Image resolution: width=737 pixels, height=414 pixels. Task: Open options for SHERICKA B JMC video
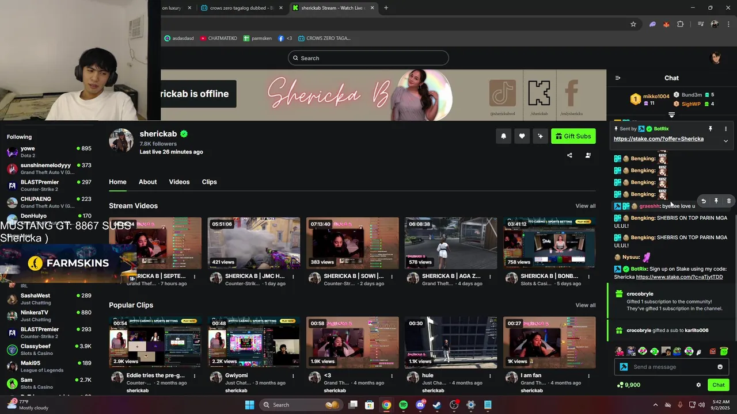click(x=293, y=277)
